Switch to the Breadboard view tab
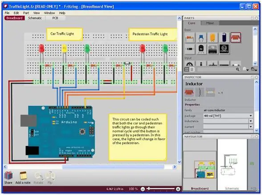 15,18
